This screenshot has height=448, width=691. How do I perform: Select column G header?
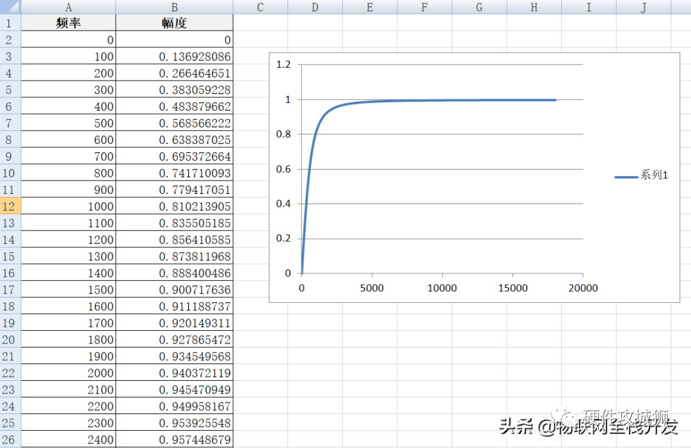pos(479,7)
